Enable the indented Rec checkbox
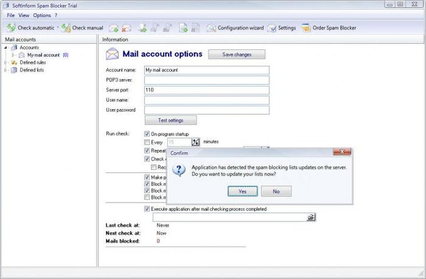Viewport: 426px width, 279px height. click(153, 167)
